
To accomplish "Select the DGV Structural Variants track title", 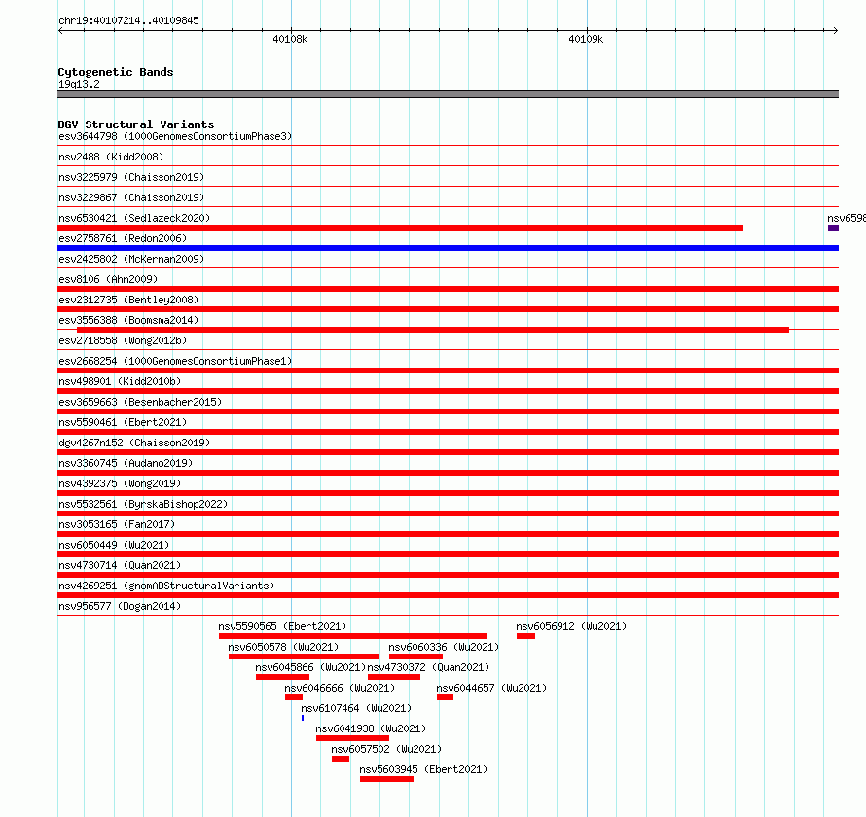I will pos(136,124).
